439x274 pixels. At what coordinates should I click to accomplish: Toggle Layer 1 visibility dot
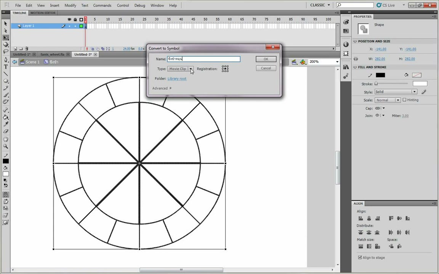tap(69, 26)
